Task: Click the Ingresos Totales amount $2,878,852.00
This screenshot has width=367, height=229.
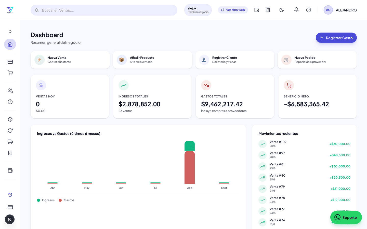Action: pos(139,104)
